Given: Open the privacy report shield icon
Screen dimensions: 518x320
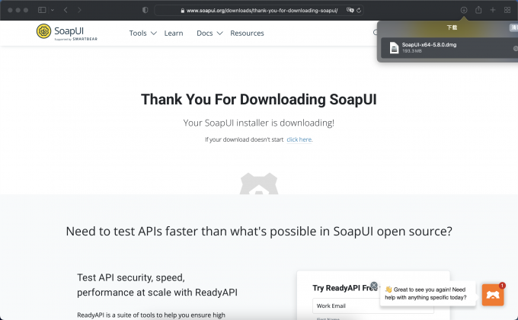Looking at the screenshot, I should point(145,10).
